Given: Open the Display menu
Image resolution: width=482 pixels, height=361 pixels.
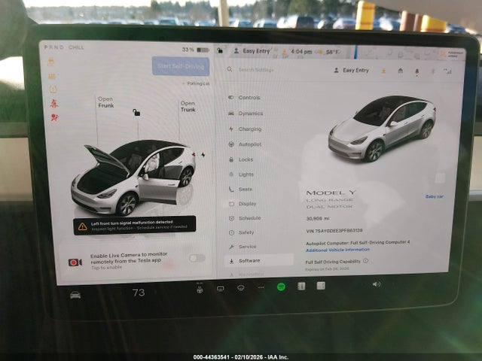Looking at the screenshot, I should [243, 204].
